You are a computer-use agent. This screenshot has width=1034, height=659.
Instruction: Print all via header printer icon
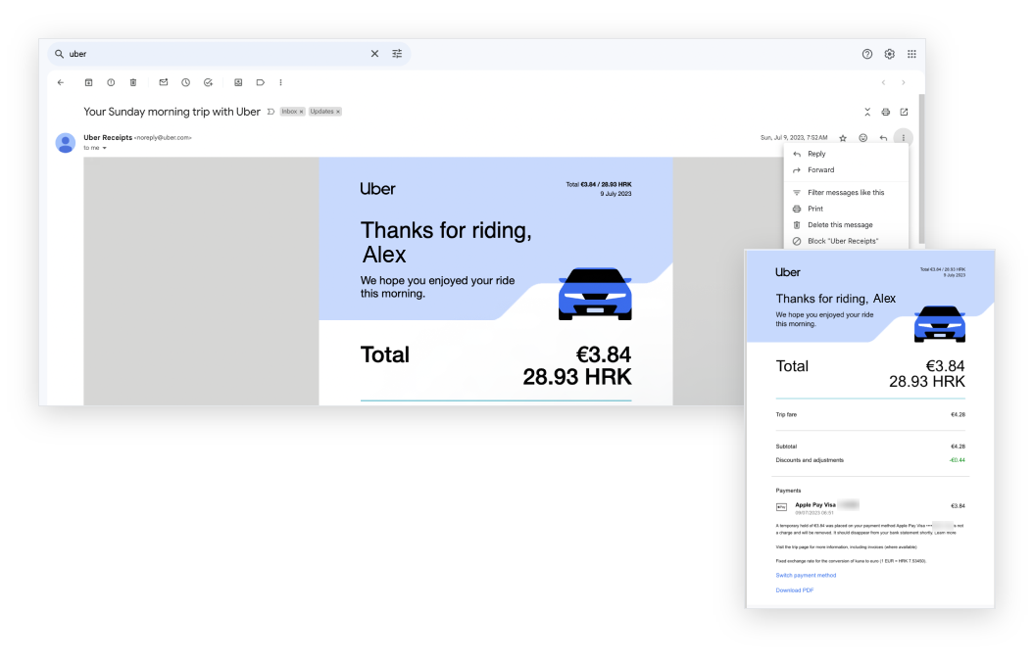pos(886,112)
